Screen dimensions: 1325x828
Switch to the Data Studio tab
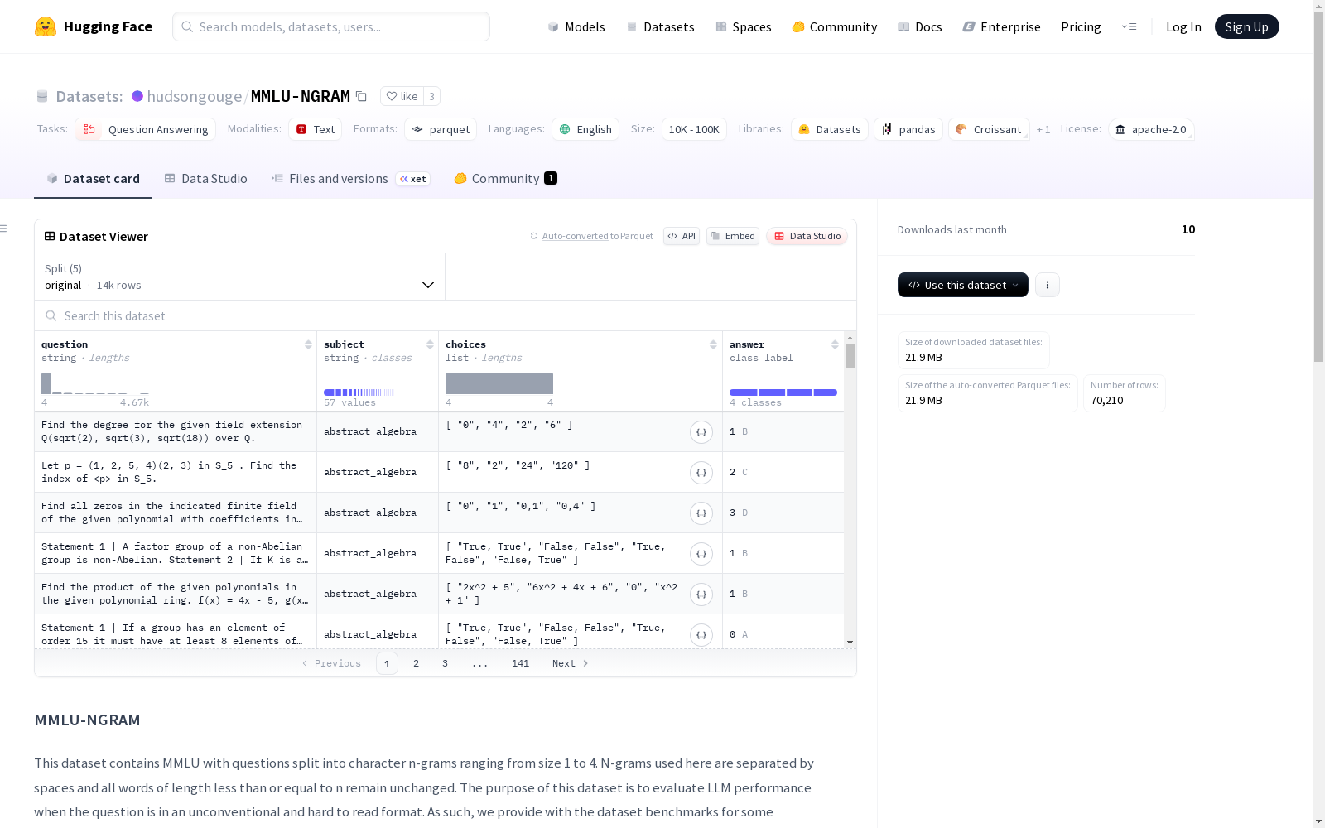coord(205,179)
